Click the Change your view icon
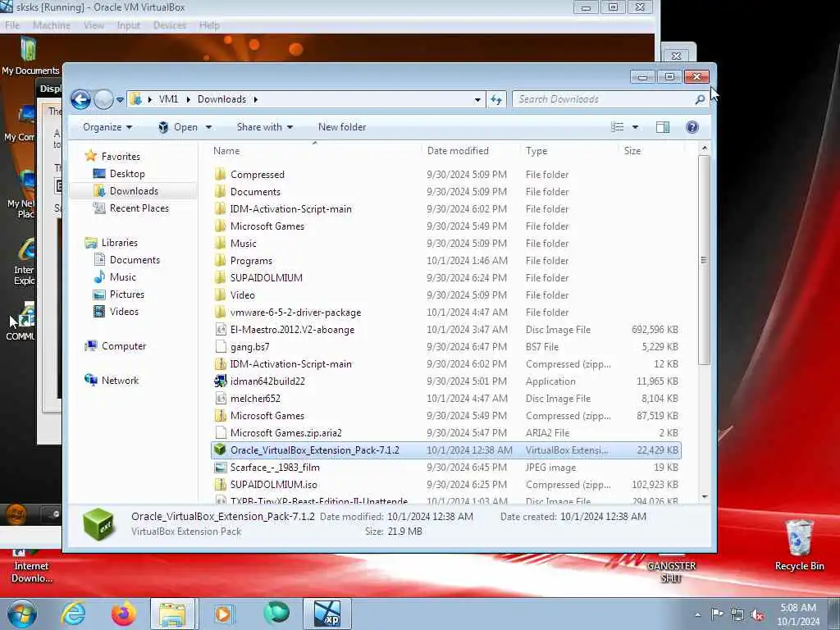This screenshot has width=840, height=630. click(x=617, y=127)
